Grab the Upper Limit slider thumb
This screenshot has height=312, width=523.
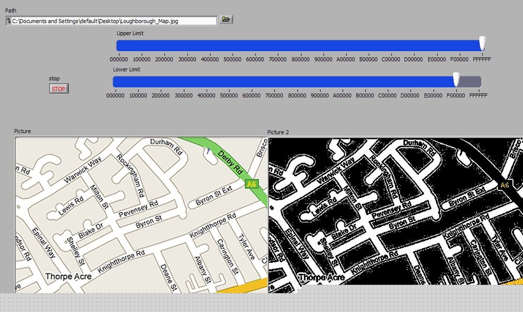pyautogui.click(x=482, y=44)
